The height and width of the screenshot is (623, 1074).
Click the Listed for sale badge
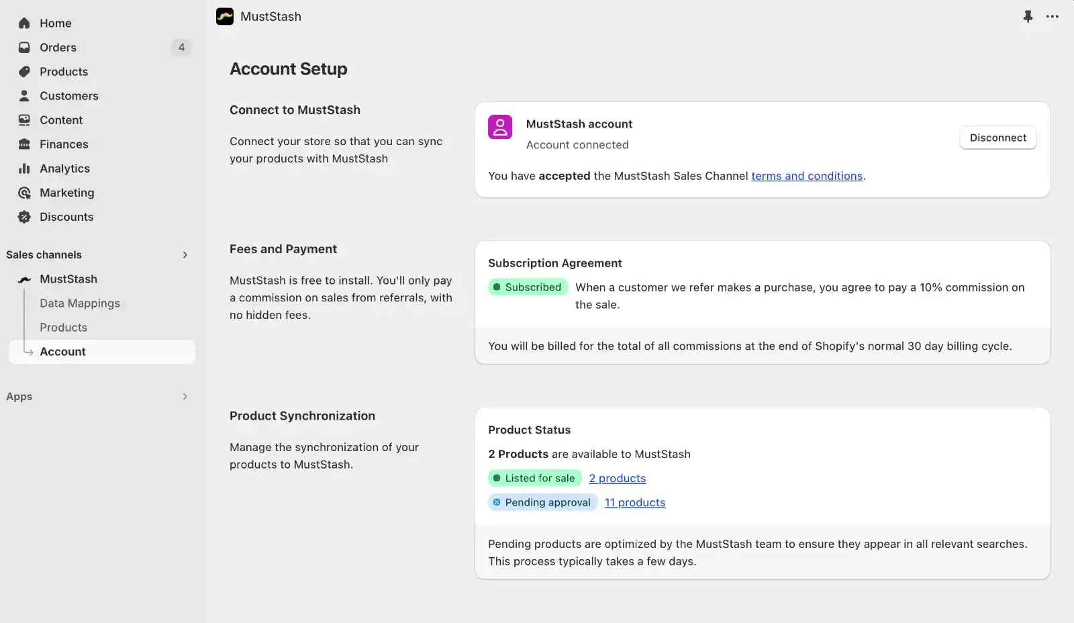(x=534, y=479)
